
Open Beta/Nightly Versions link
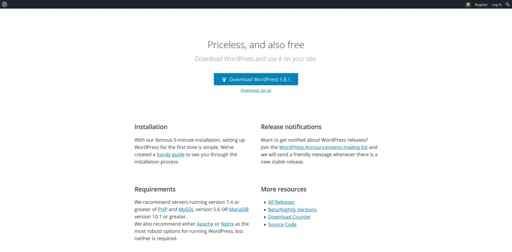(292, 209)
